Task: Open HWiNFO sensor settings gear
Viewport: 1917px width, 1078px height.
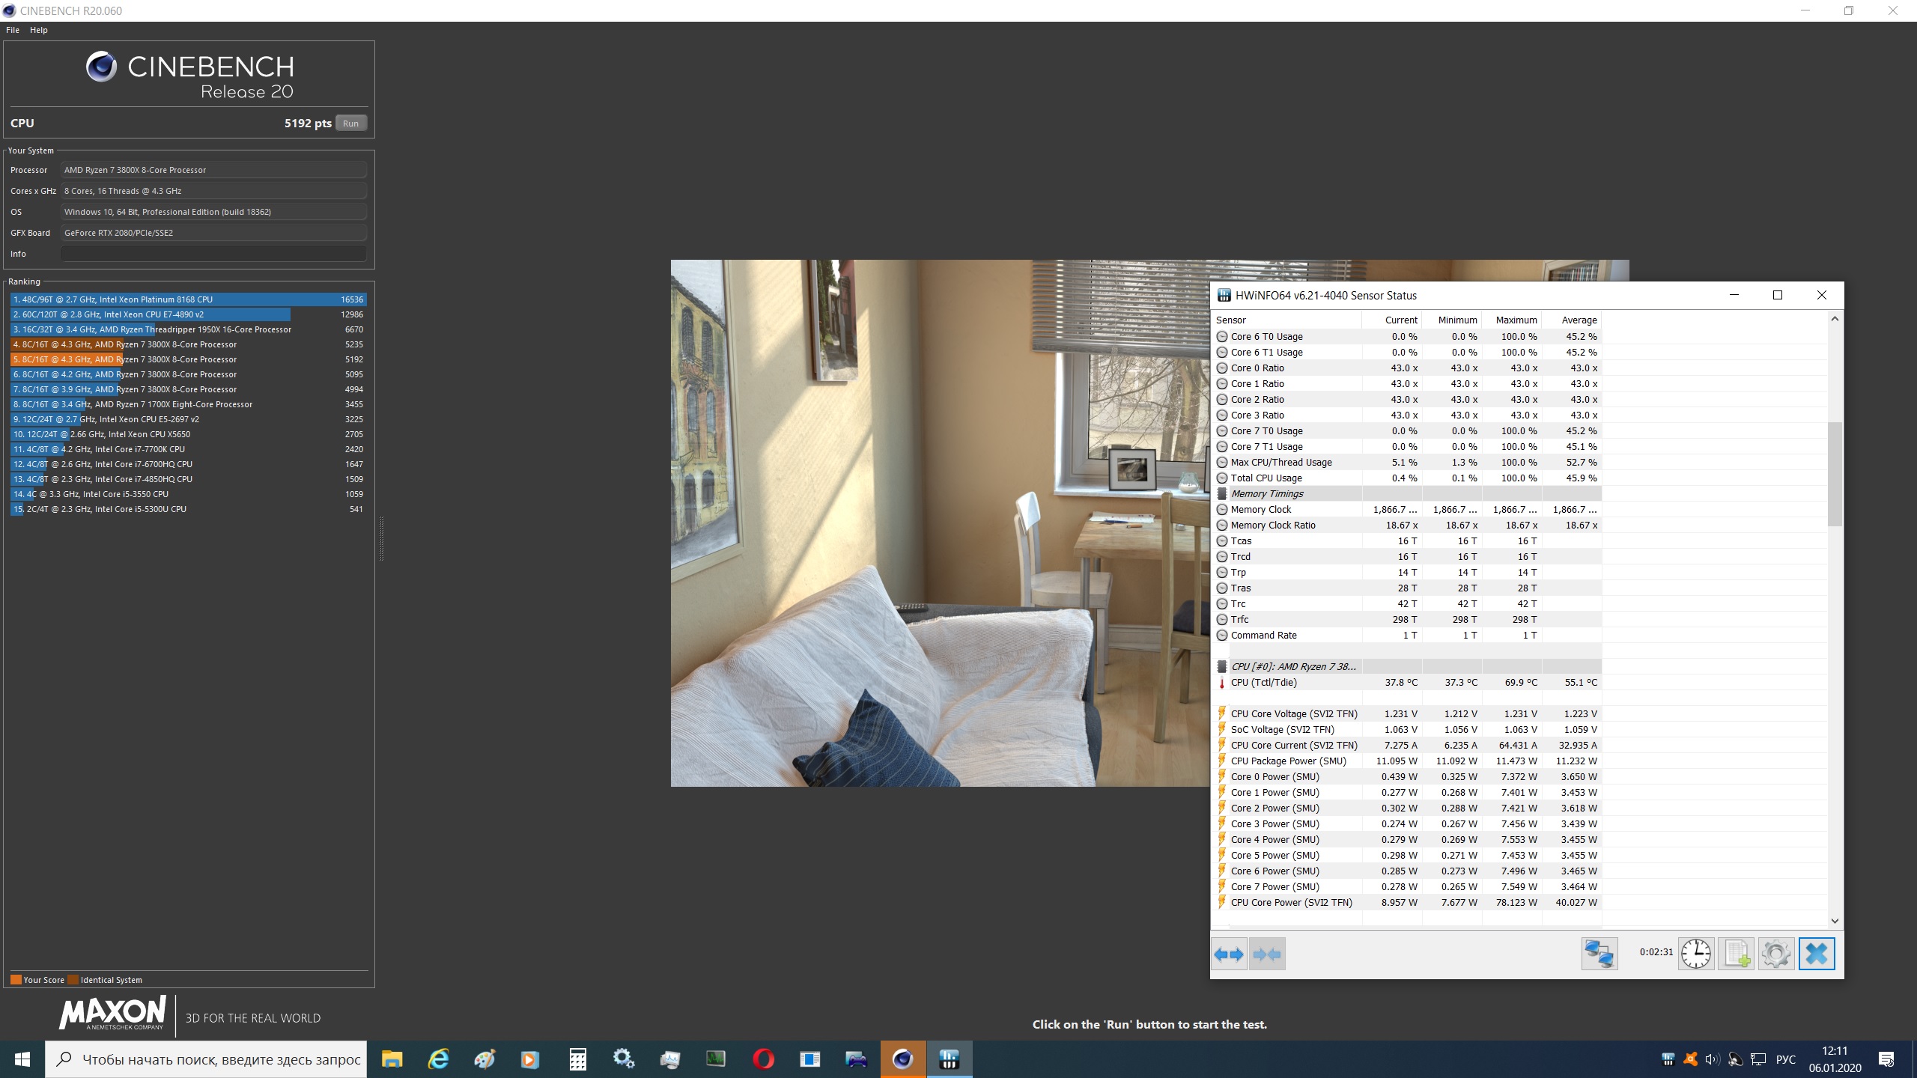Action: point(1775,954)
